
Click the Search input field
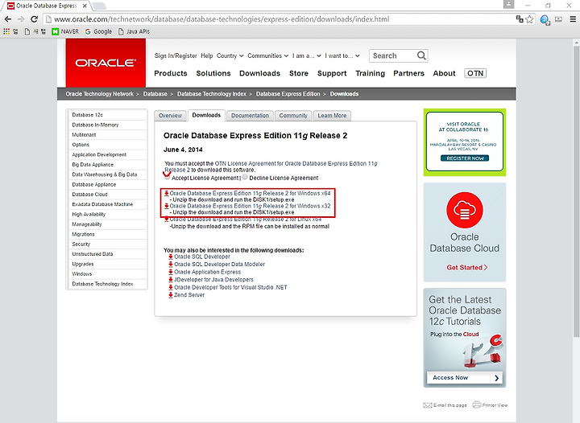click(394, 55)
